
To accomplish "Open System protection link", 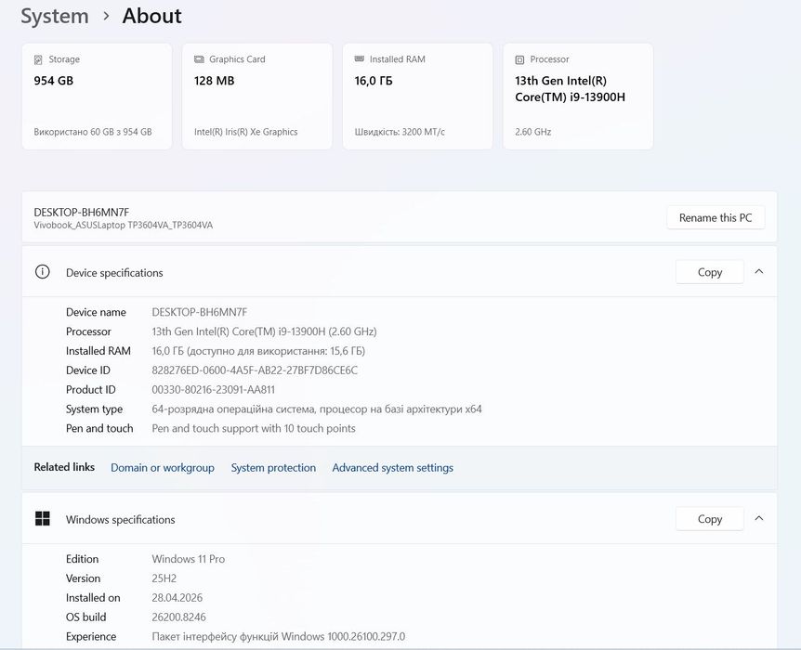I will 273,468.
